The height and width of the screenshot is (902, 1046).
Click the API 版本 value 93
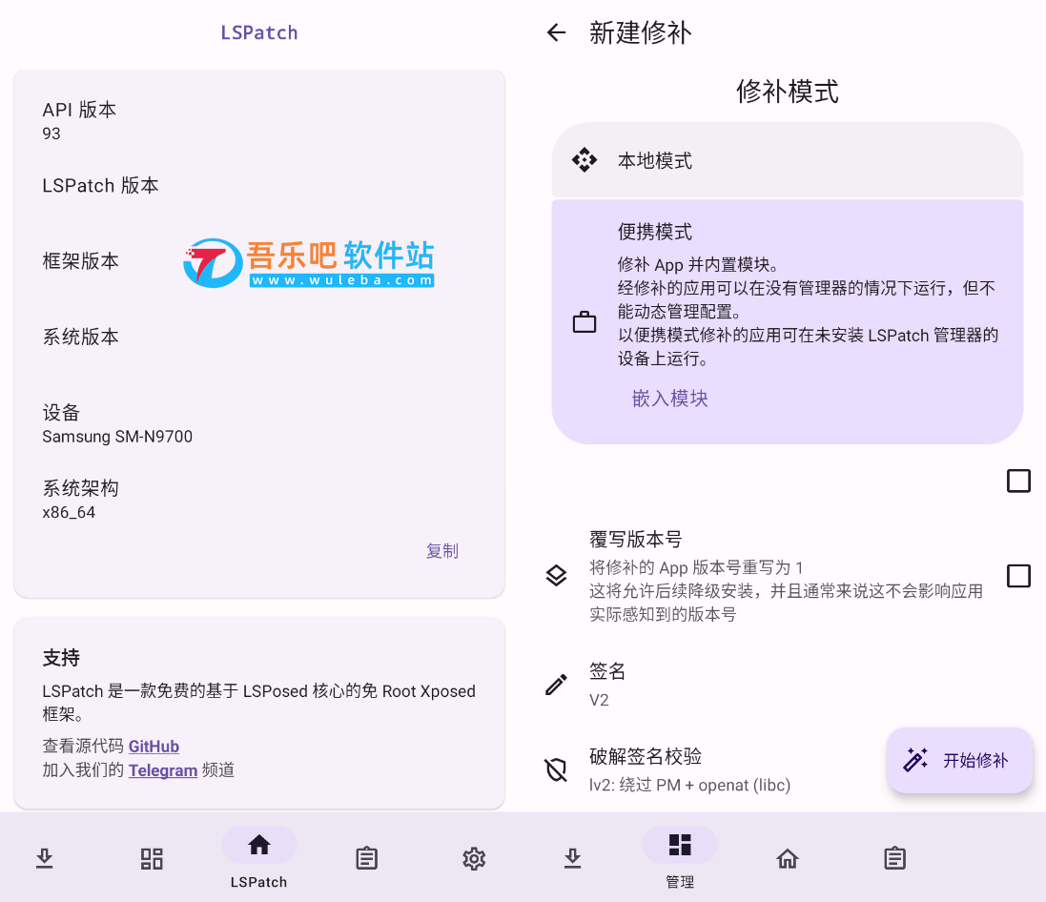51,133
